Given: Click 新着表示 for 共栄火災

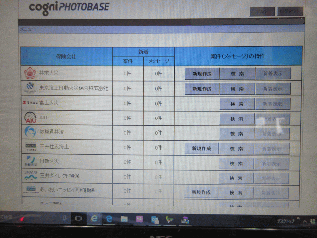Looking at the screenshot, I should click(273, 73).
